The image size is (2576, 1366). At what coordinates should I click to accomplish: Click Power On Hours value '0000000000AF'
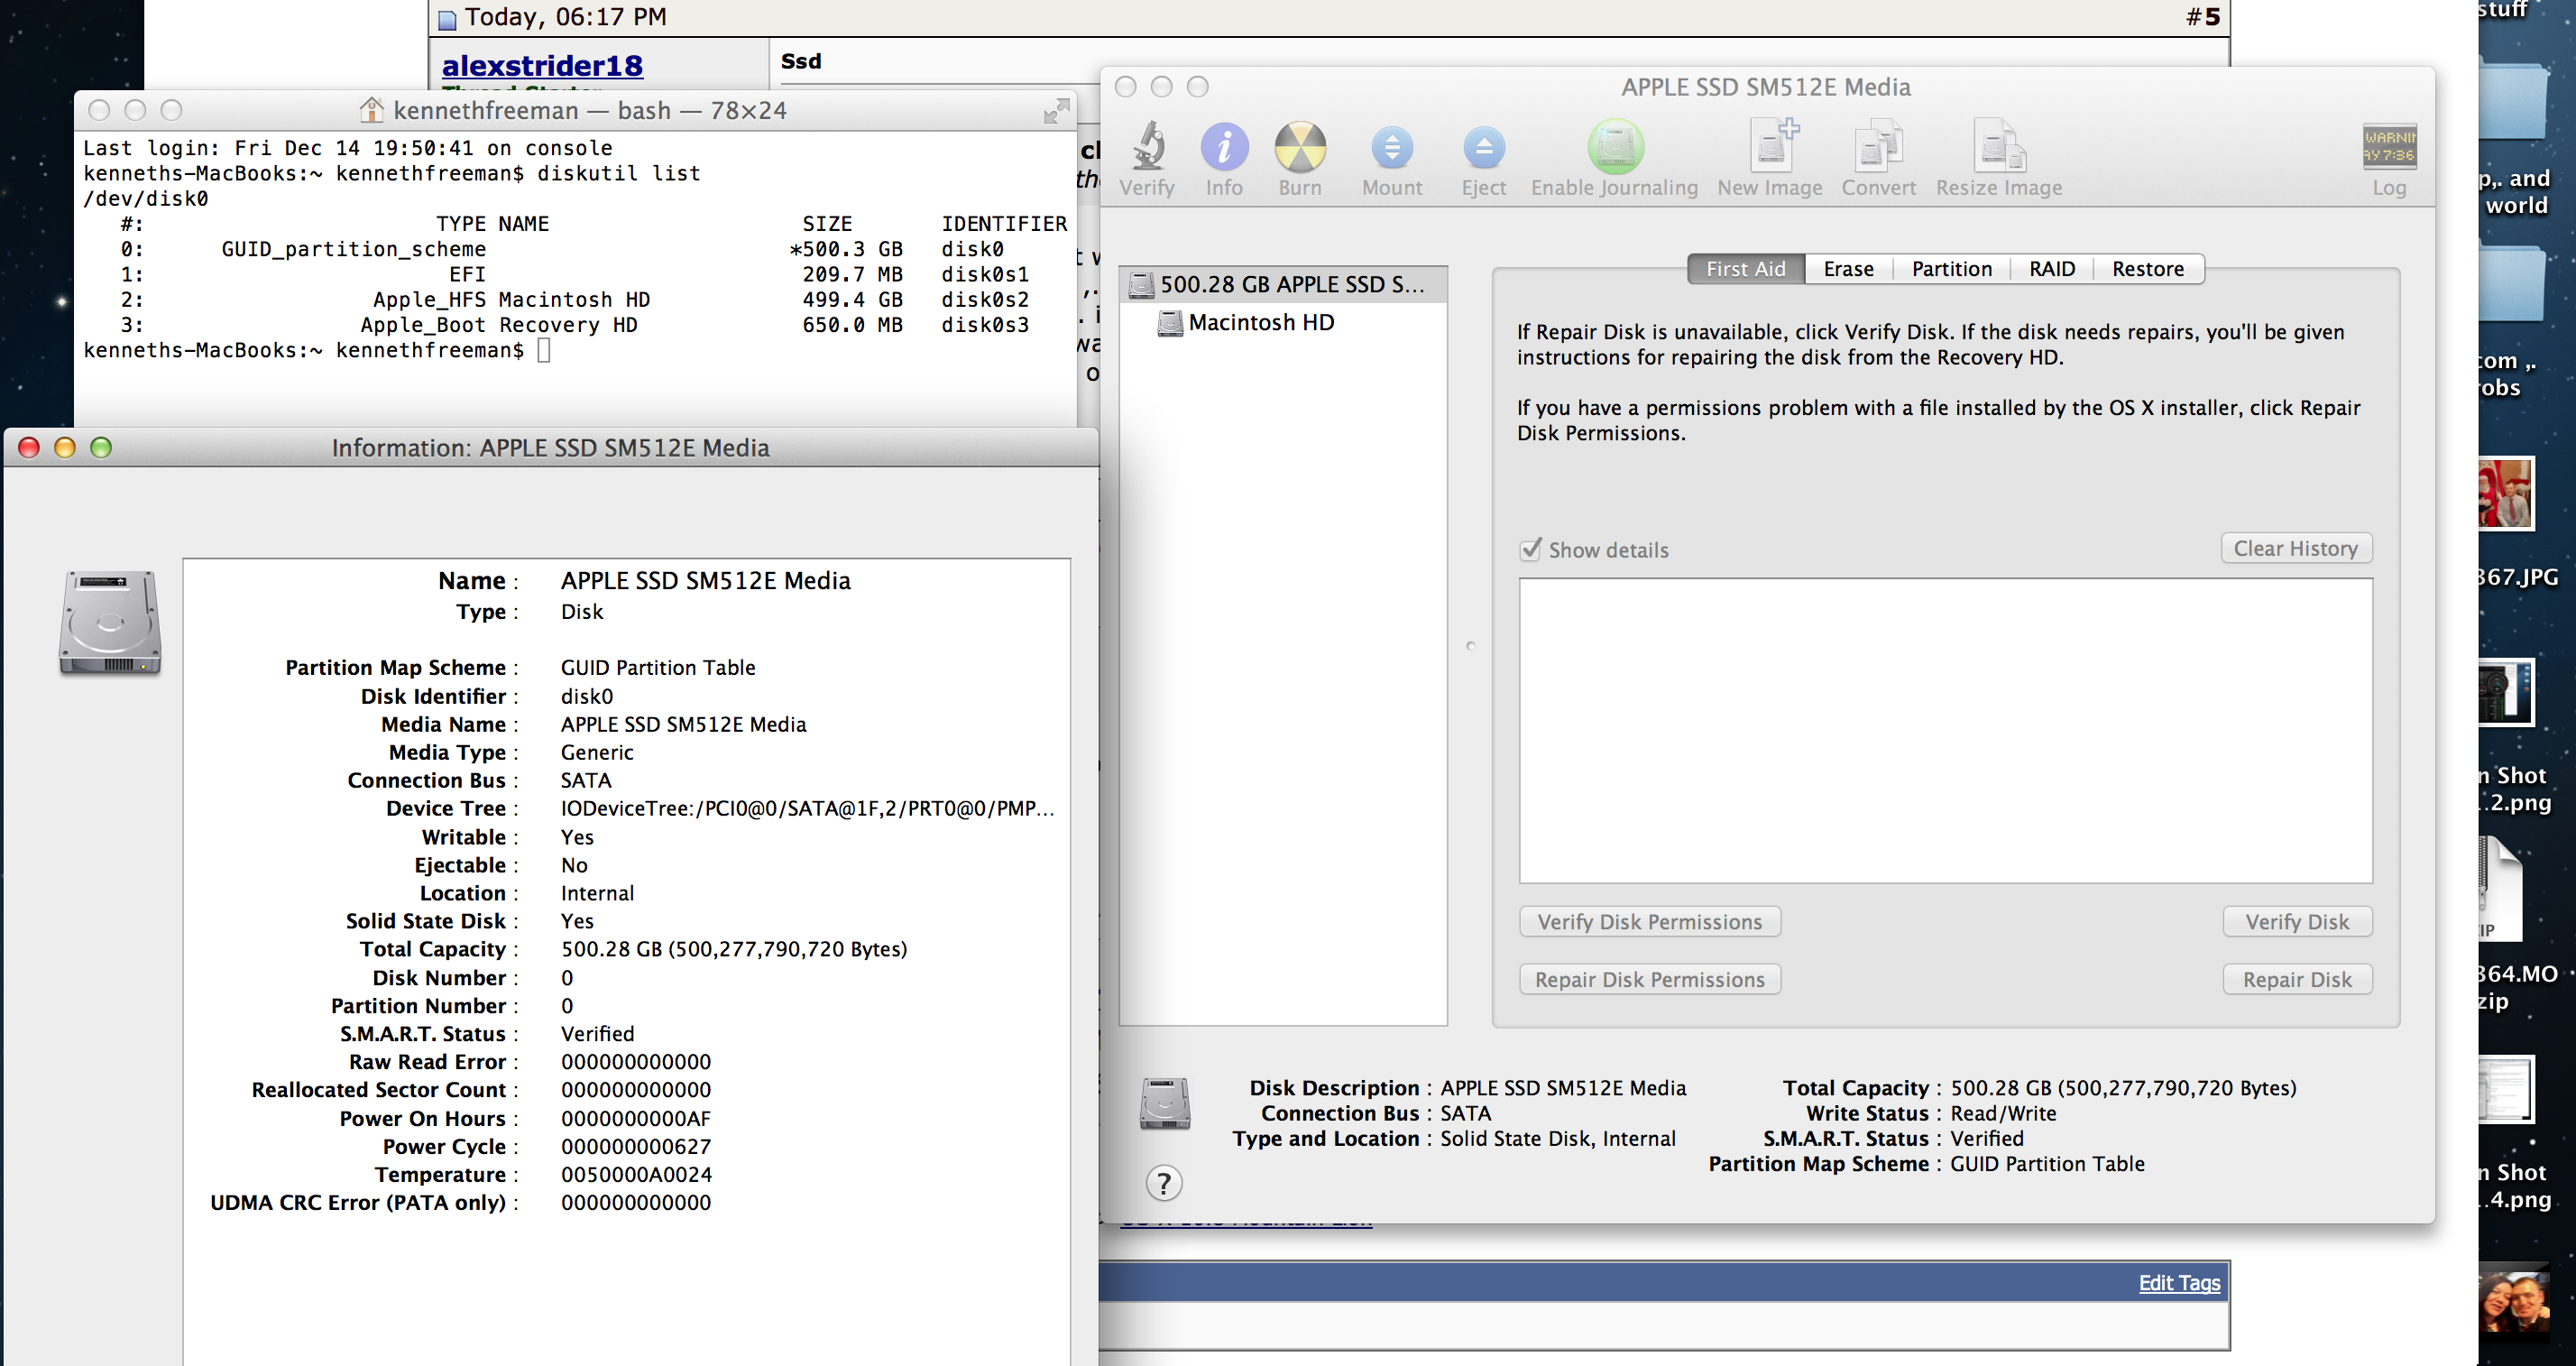coord(635,1118)
